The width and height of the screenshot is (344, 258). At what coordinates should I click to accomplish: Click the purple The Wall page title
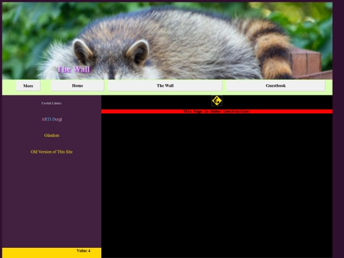(73, 69)
